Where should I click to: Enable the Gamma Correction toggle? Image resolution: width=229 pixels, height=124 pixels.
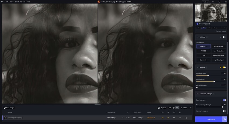point(224,111)
